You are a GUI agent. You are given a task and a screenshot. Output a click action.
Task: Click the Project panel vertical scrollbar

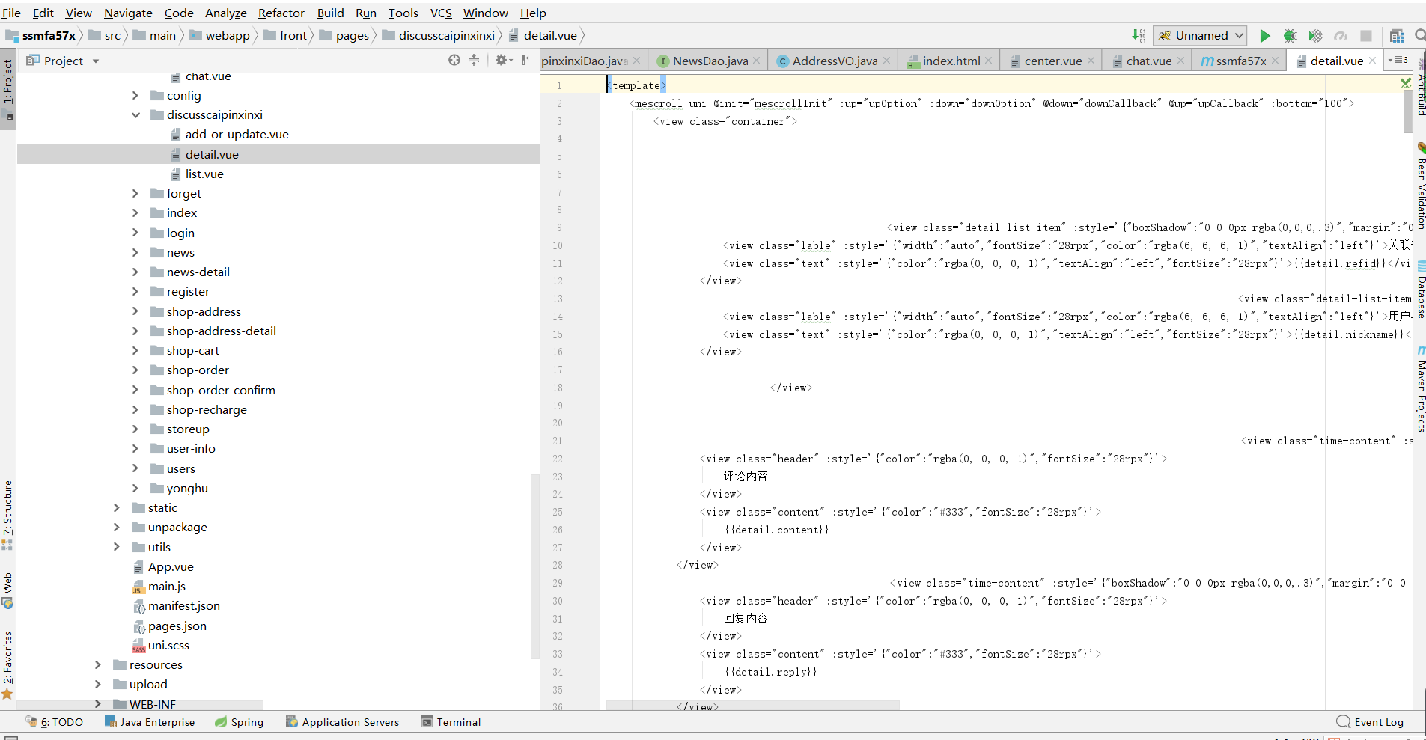pyautogui.click(x=534, y=566)
